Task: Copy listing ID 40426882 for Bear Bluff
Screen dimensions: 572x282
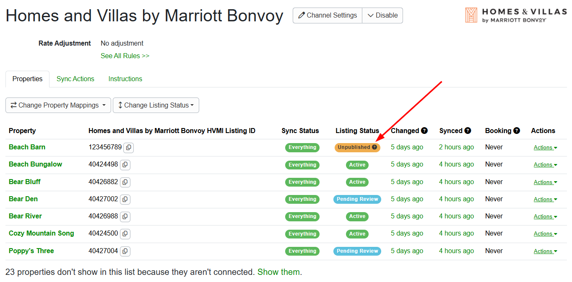Action: pyautogui.click(x=125, y=182)
